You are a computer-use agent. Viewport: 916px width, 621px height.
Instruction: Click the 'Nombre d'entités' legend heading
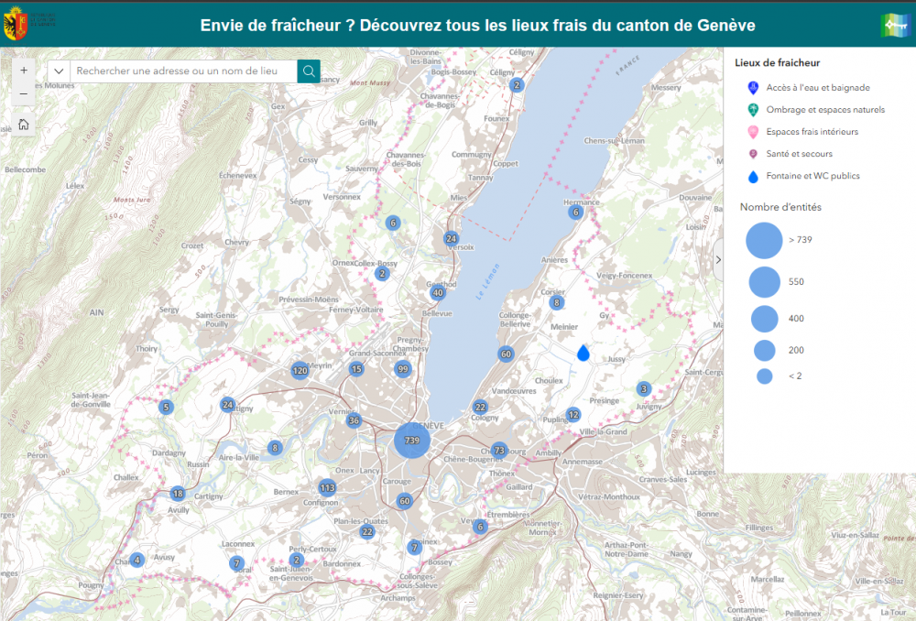click(780, 207)
